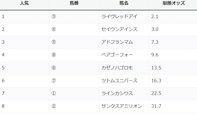
Task: Select circled horse number ⑥
Action: [x=54, y=68]
